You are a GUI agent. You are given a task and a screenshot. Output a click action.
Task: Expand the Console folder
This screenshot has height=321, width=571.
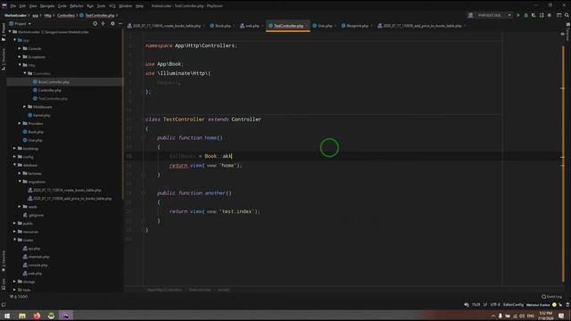tap(20, 48)
